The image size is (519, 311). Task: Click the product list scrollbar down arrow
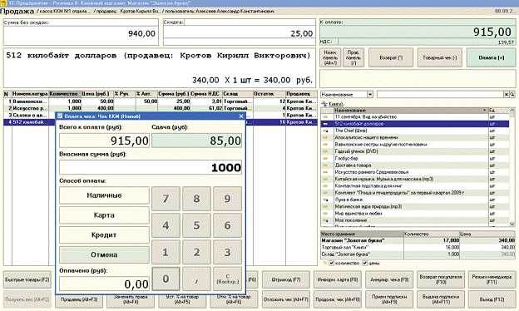click(x=512, y=224)
